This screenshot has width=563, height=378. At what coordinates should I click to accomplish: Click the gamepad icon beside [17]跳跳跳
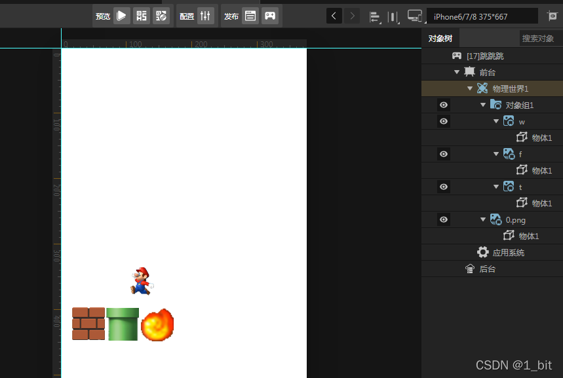[457, 56]
